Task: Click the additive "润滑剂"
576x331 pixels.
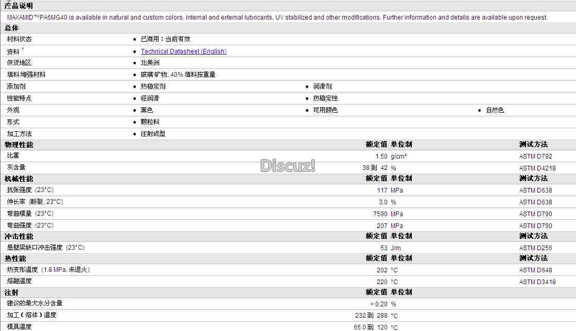Action: click(323, 86)
